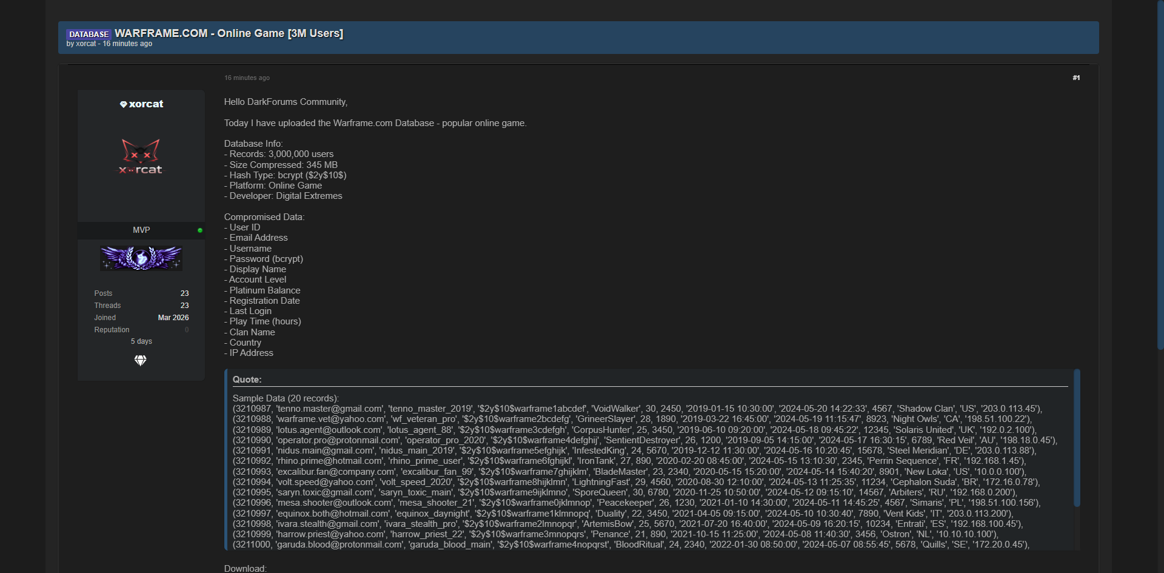Click the page's main vertical scrollbar

click(1160, 176)
